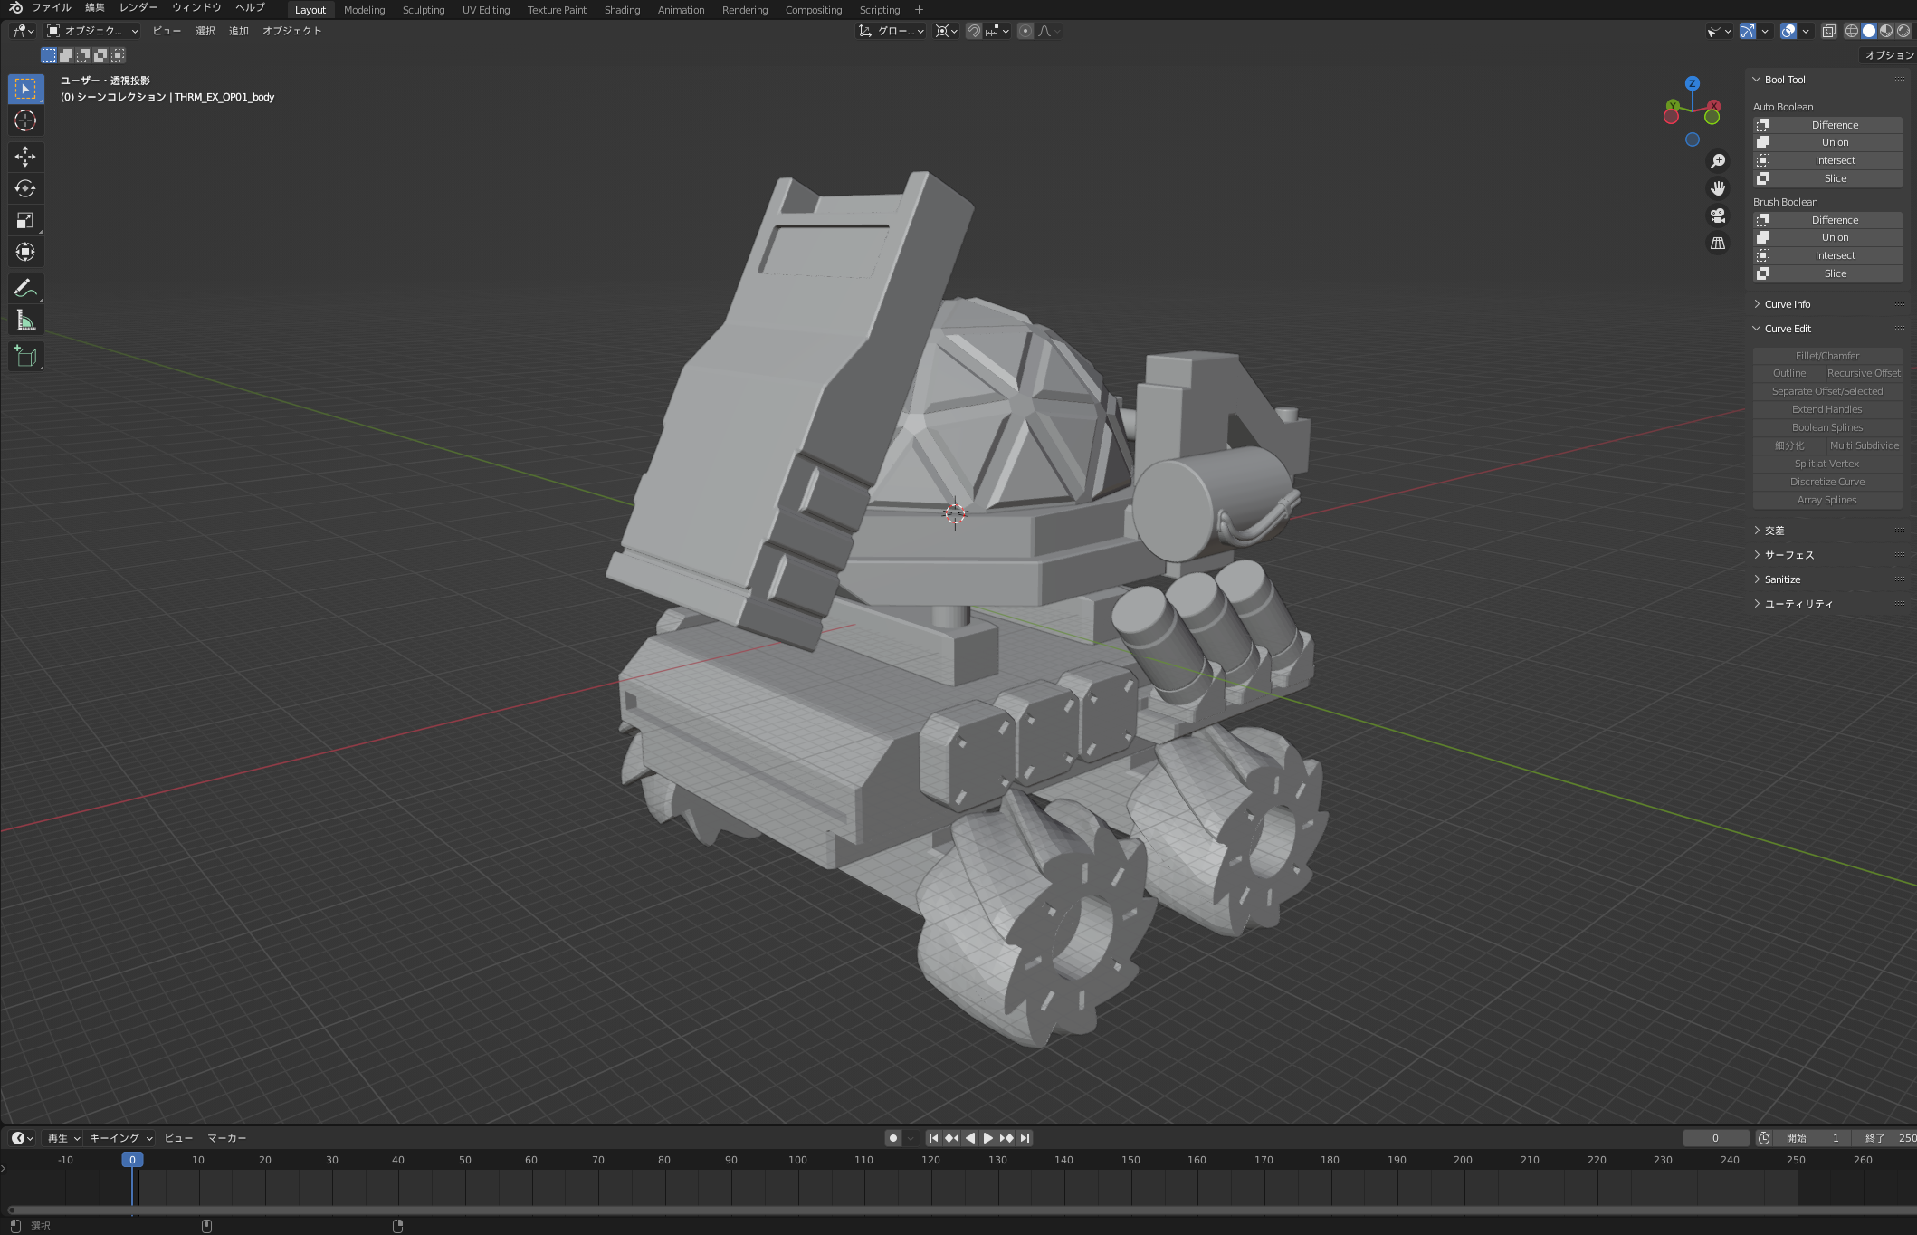
Task: Activate the Annotate pencil tool
Action: (25, 289)
